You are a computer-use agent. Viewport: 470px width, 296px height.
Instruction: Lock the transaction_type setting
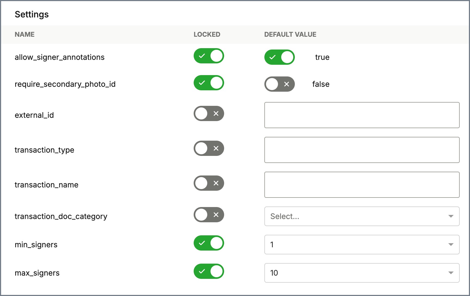click(x=209, y=148)
